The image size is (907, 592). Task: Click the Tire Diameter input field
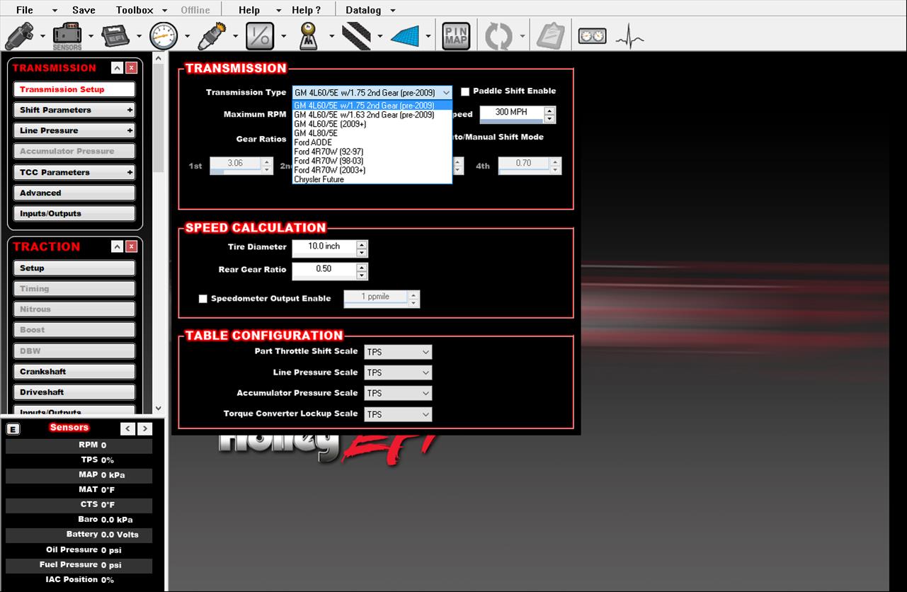click(324, 249)
